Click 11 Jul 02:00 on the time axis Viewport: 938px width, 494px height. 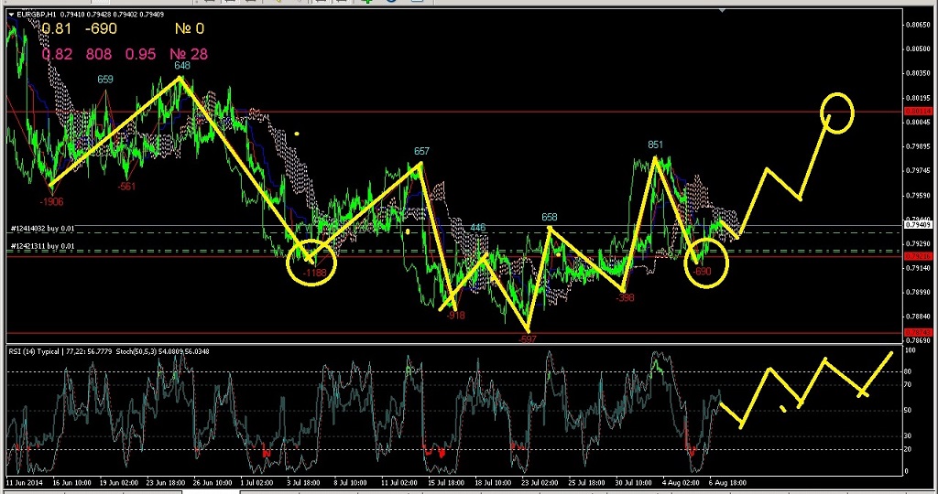point(398,482)
